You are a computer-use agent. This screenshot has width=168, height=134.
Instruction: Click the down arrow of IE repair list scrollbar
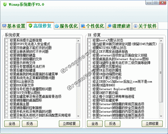point(161,116)
